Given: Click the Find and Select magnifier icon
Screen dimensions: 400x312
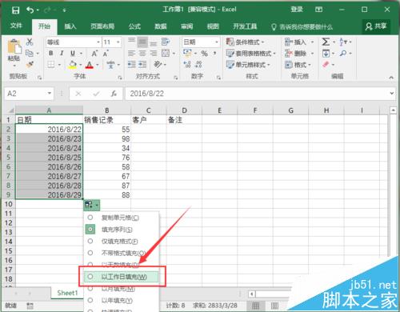Looking at the screenshot, I should pyautogui.click(x=343, y=54).
